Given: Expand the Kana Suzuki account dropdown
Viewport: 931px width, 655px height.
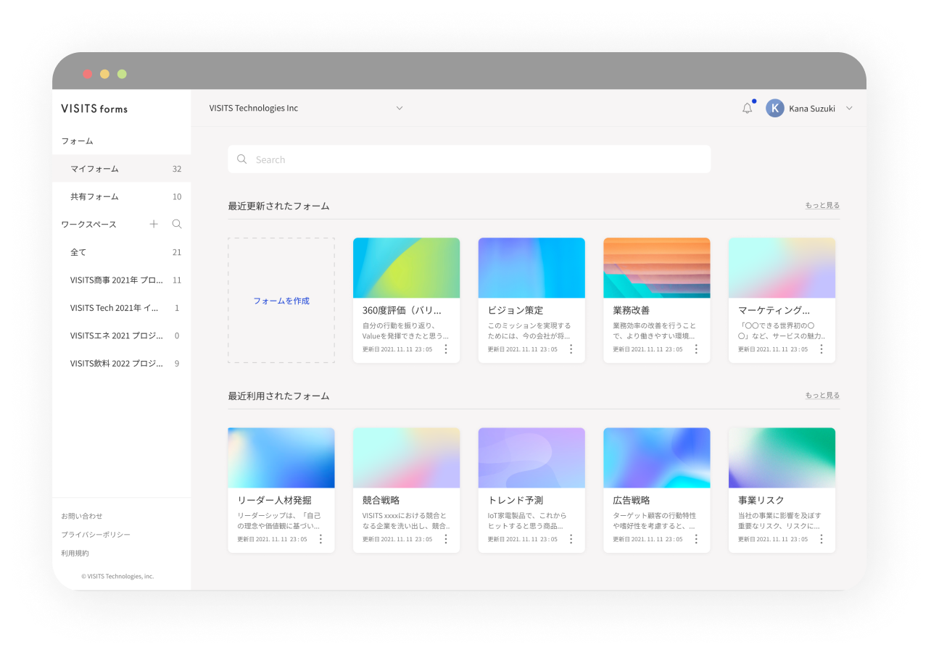Looking at the screenshot, I should coord(848,107).
